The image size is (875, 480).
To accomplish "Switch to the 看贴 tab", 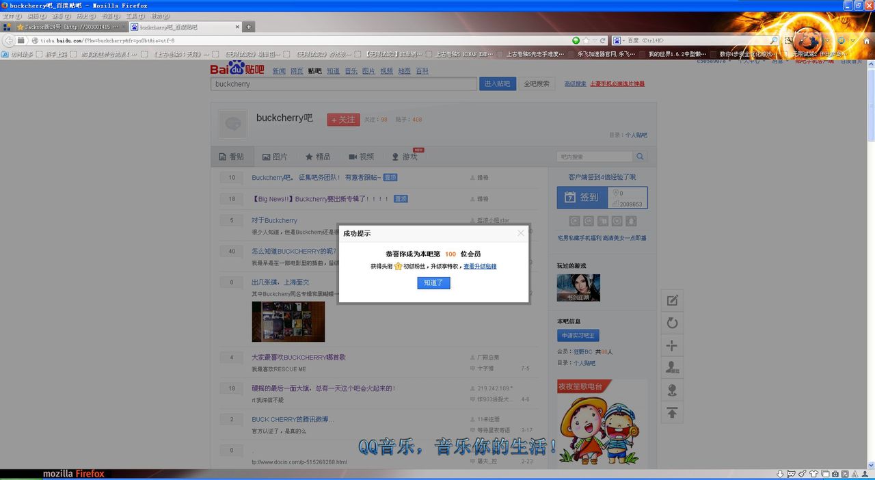I will click(232, 157).
